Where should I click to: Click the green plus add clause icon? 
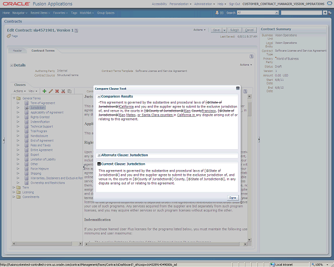coord(44,91)
